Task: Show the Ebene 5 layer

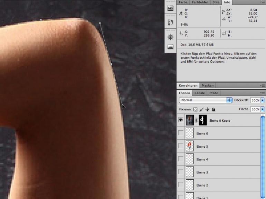Action: click(x=181, y=146)
